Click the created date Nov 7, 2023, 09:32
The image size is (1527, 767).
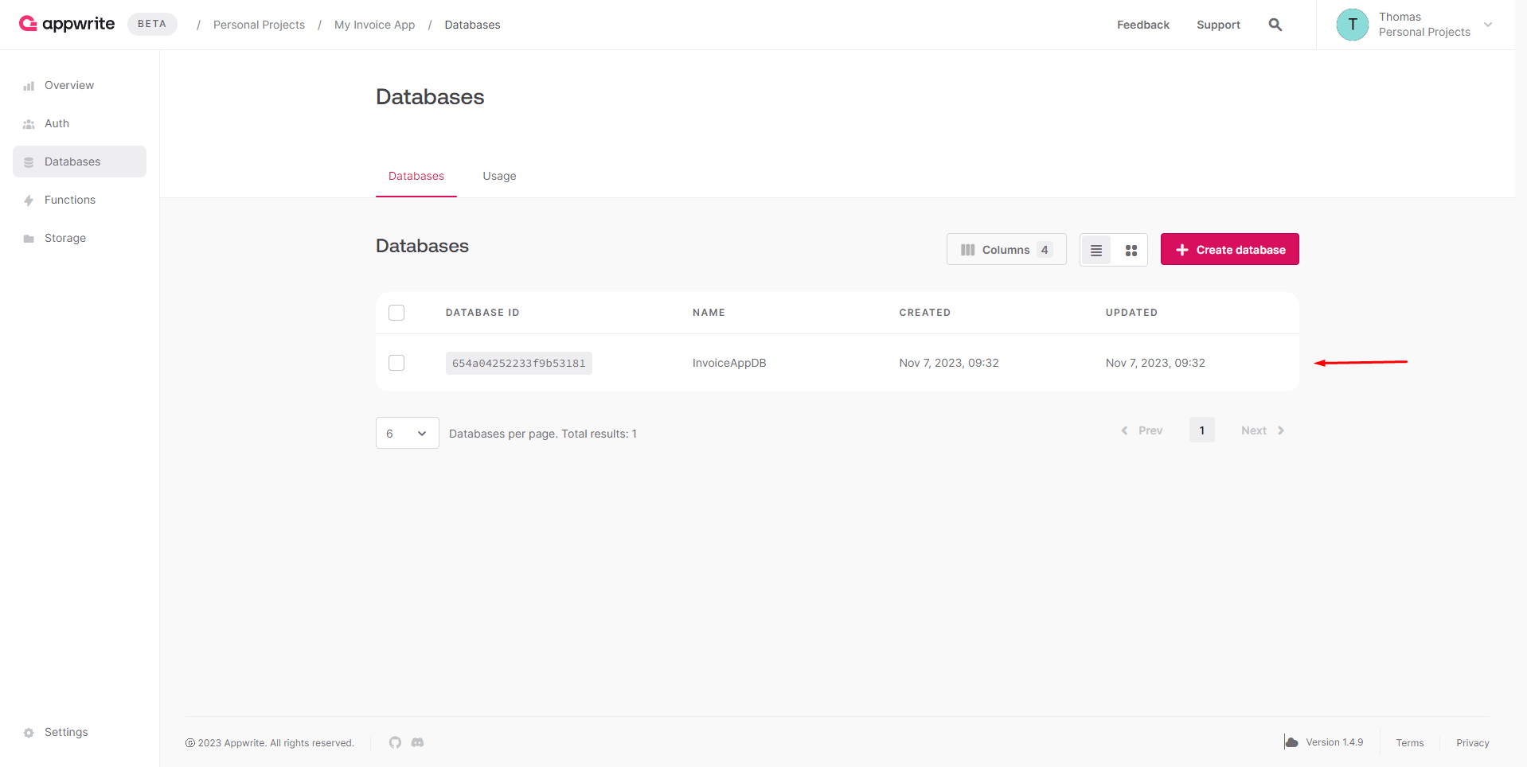949,363
